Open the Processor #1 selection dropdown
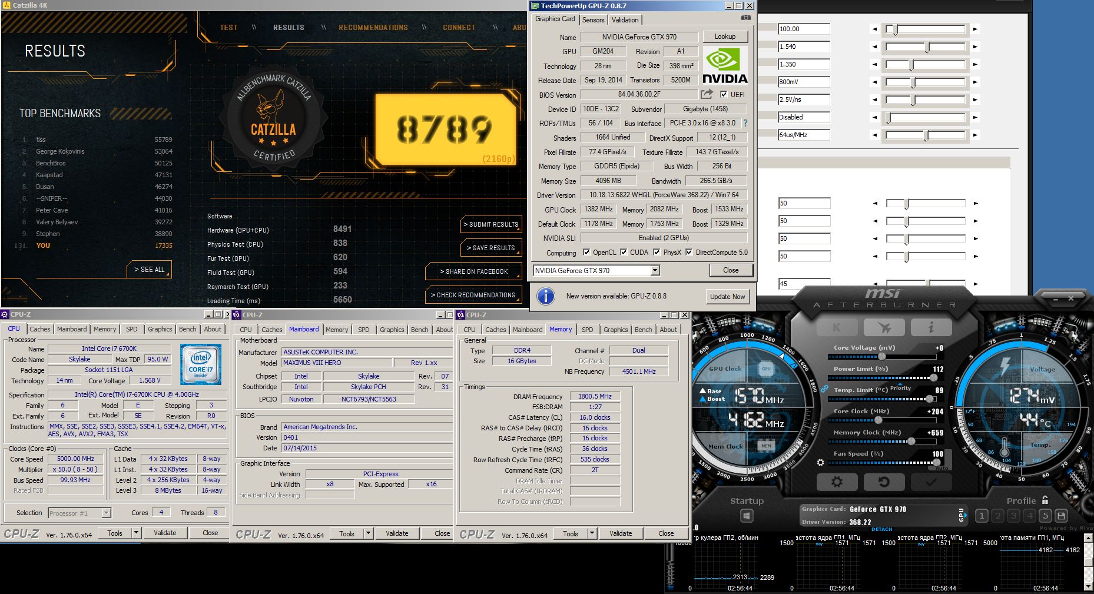Viewport: 1094px width, 594px height. point(106,513)
